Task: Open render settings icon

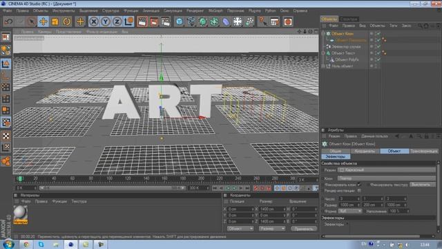Action: (x=166, y=21)
